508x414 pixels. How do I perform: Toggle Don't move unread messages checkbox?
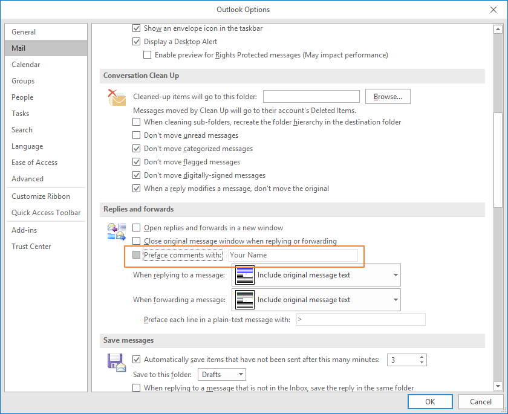(137, 135)
